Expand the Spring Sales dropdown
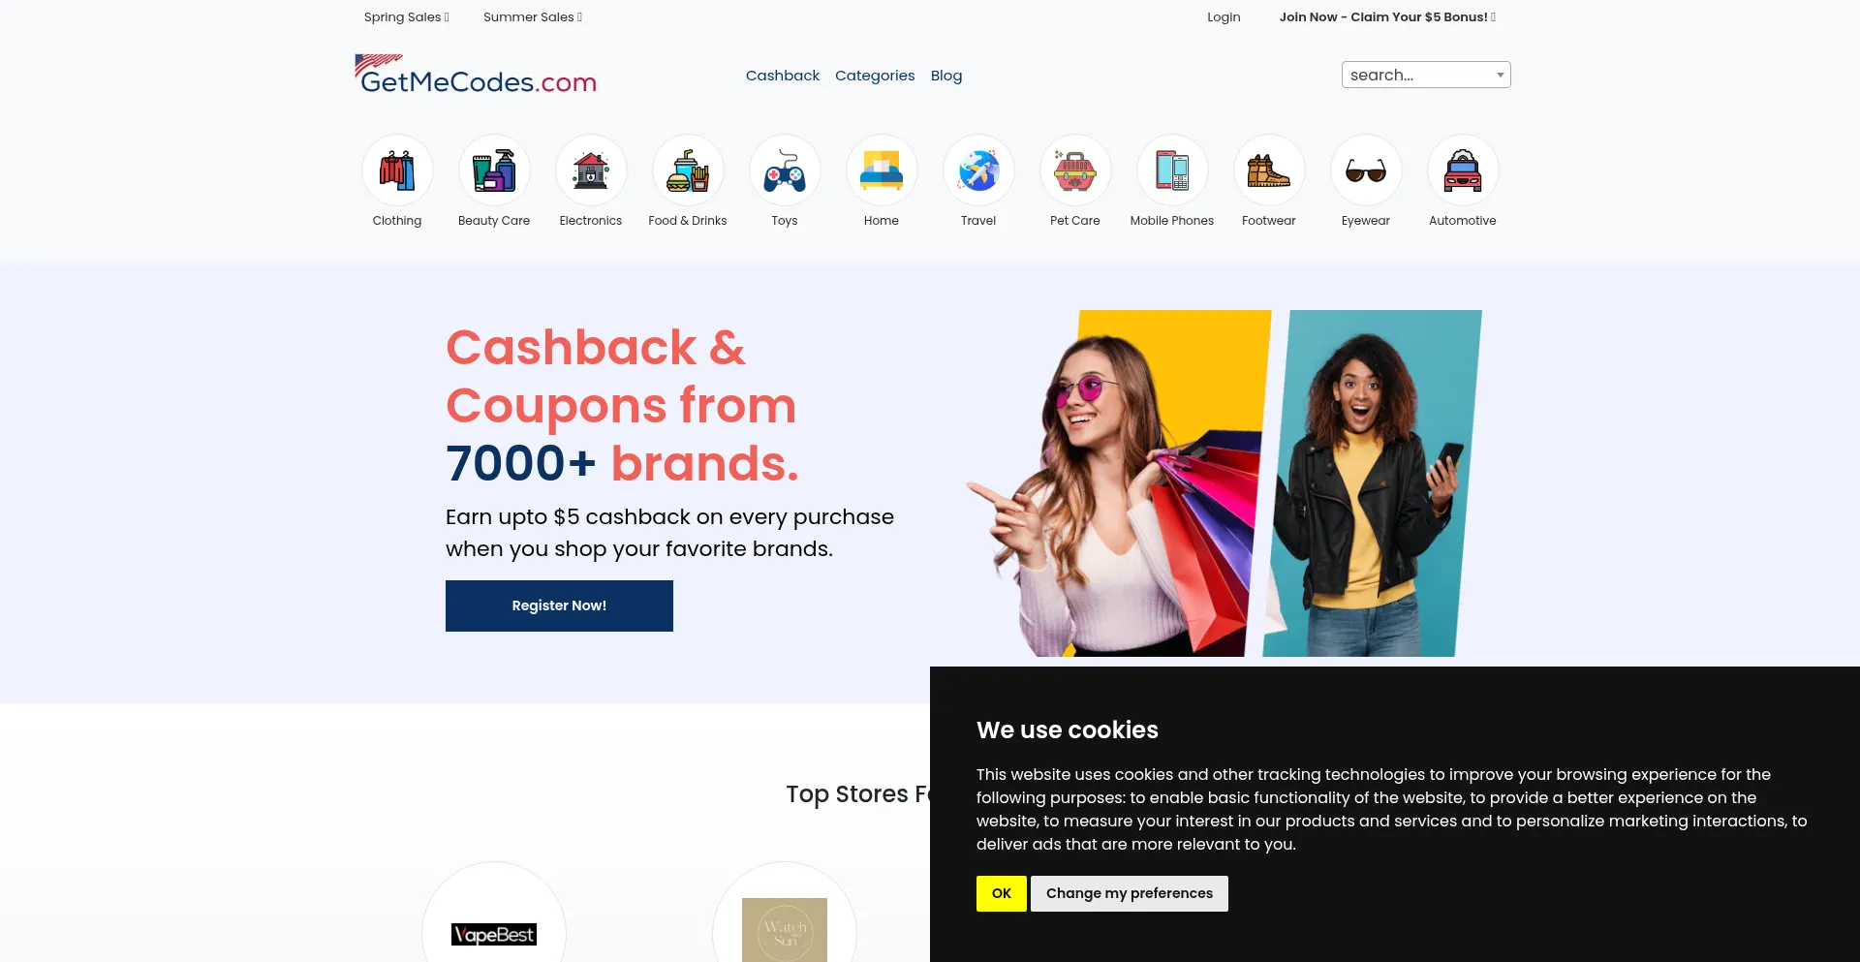Screen dimensions: 1860x962 pyautogui.click(x=406, y=16)
